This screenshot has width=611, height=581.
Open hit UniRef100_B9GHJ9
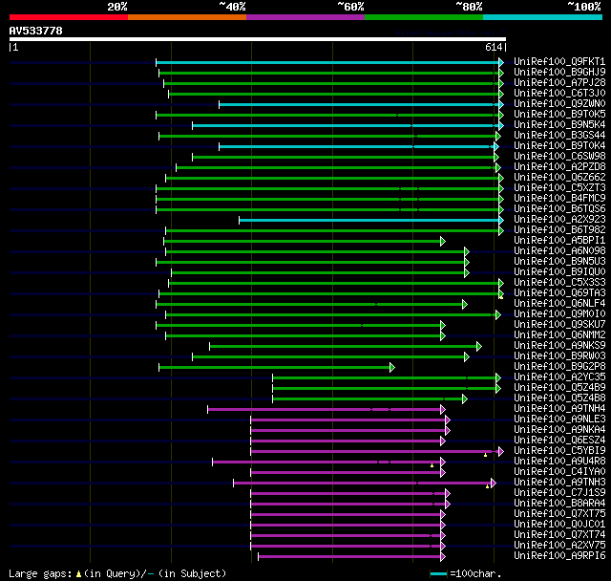coord(559,72)
